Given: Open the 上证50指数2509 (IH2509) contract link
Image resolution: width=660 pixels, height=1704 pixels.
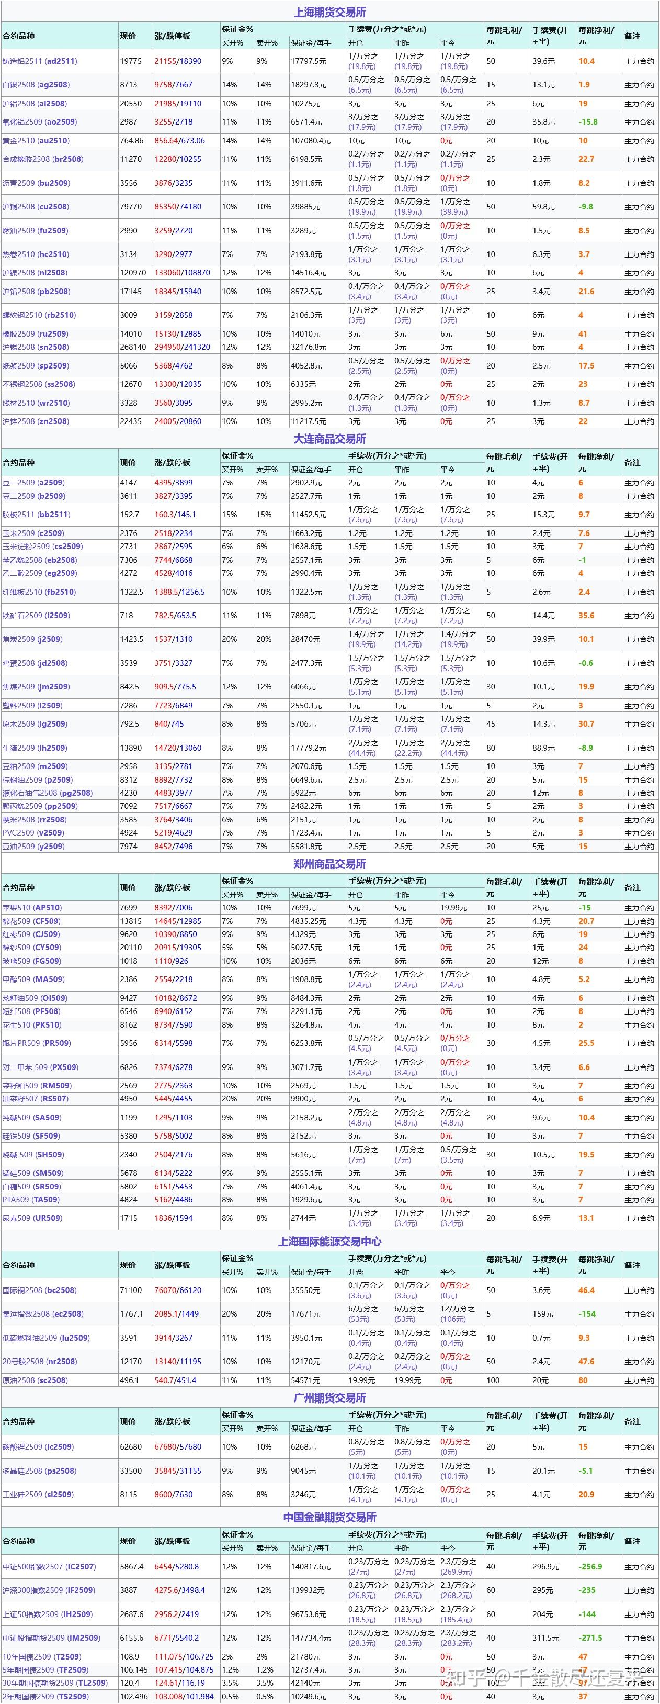Looking at the screenshot, I should click(48, 1614).
